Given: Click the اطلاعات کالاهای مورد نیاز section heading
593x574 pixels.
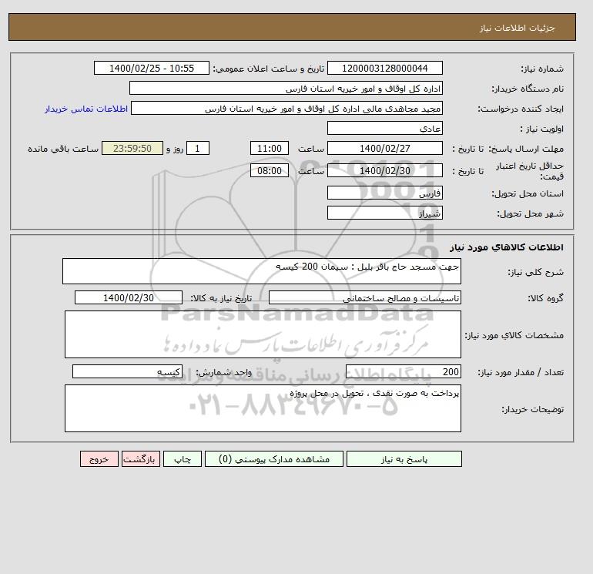Looking at the screenshot, I should pos(507,247).
